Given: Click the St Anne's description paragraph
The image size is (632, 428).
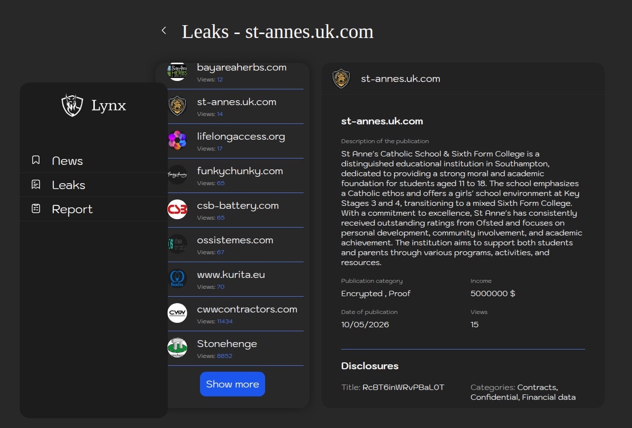Looking at the screenshot, I should [462, 208].
